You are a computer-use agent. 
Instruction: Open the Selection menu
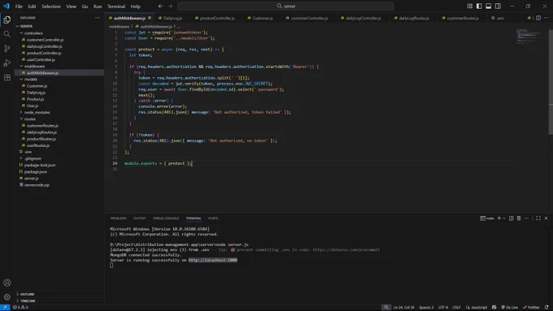[50, 6]
